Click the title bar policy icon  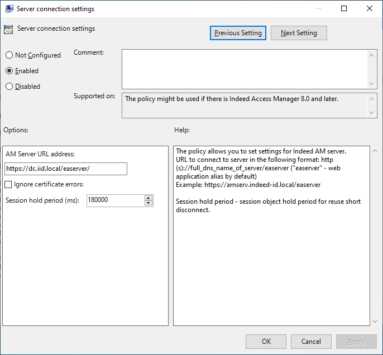tap(8, 9)
